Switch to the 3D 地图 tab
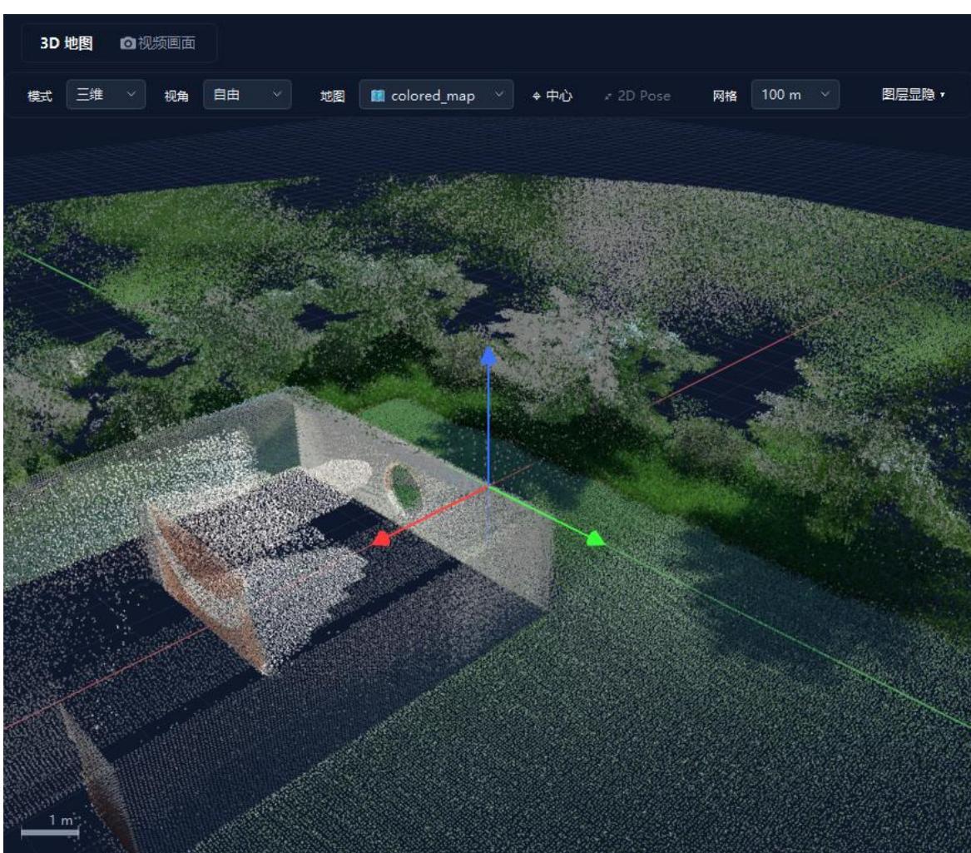The image size is (971, 853). (67, 42)
